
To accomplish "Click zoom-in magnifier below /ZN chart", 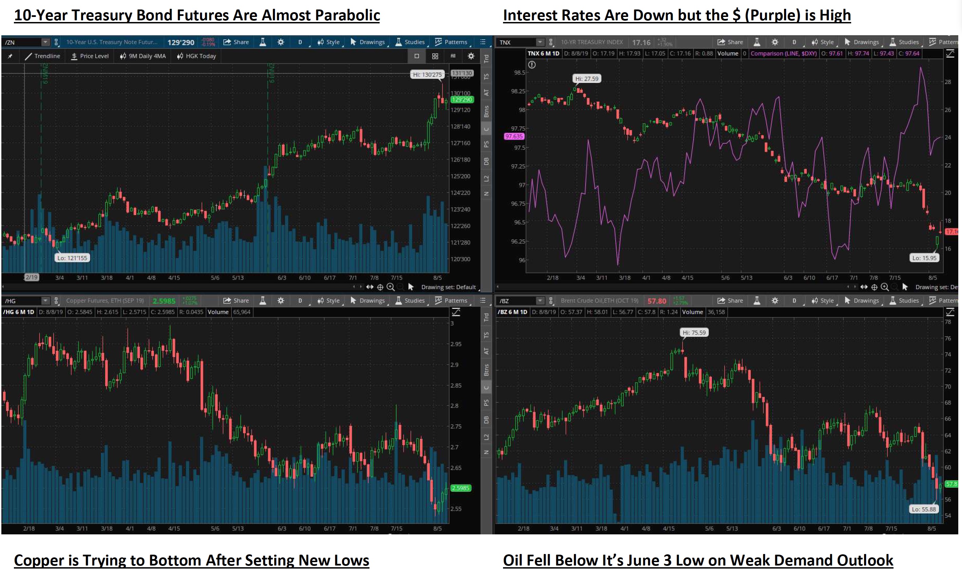I will click(x=390, y=287).
